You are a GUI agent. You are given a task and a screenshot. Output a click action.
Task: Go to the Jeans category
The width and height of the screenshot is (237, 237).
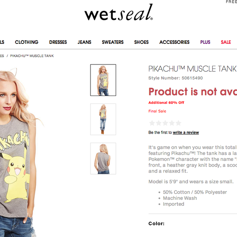[x=85, y=42]
